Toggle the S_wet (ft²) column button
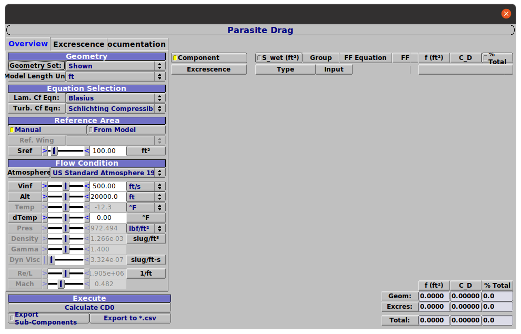Image resolution: width=521 pixels, height=334 pixels. point(279,58)
